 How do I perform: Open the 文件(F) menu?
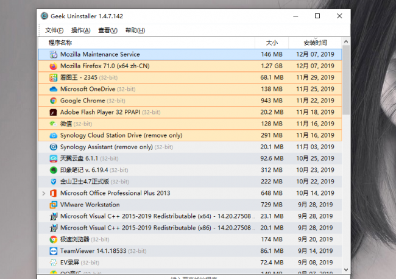54,30
